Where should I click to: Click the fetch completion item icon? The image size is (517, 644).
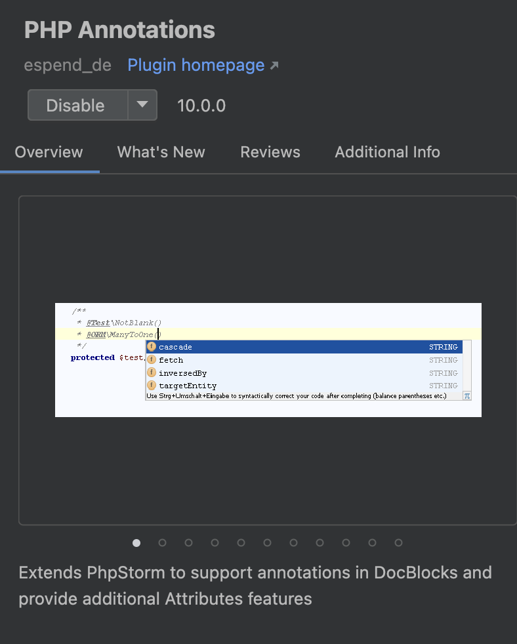[152, 359]
